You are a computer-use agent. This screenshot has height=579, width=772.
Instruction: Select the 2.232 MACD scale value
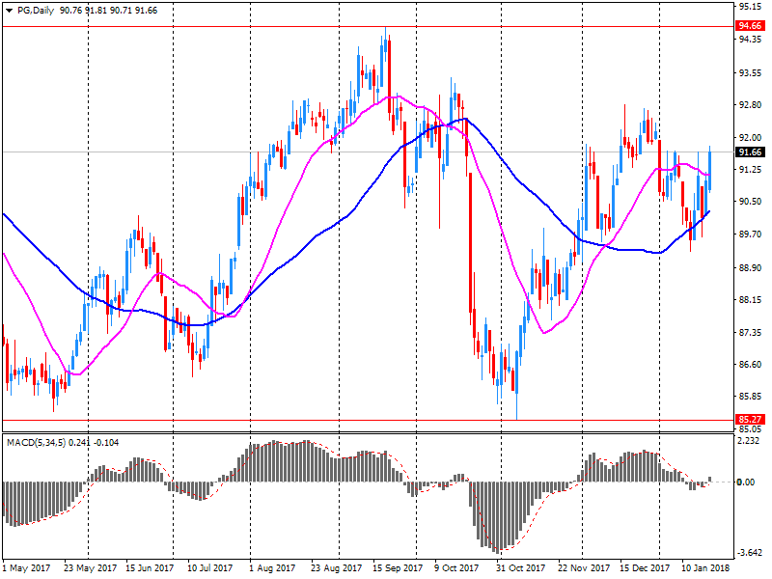(x=749, y=440)
